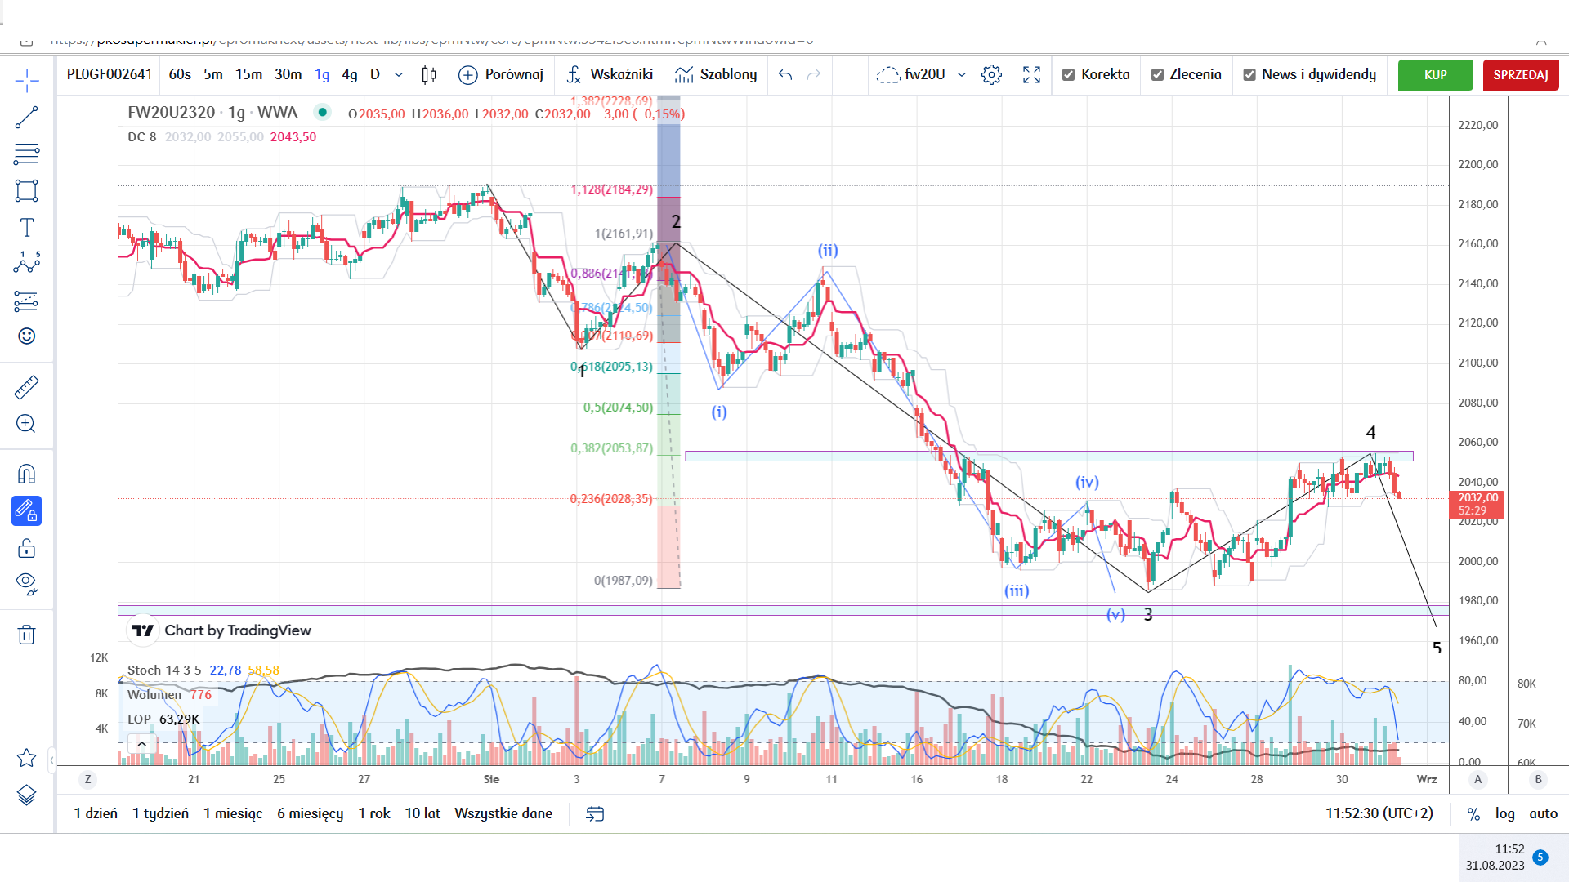The height and width of the screenshot is (882, 1569).
Task: Select the D daily interval
Action: pos(375,75)
